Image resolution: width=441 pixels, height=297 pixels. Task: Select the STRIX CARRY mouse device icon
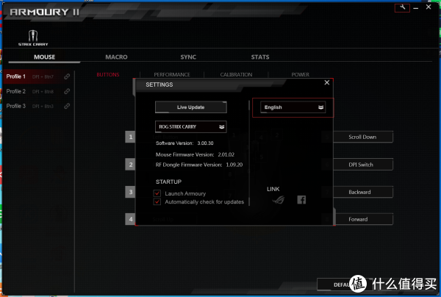(x=33, y=37)
